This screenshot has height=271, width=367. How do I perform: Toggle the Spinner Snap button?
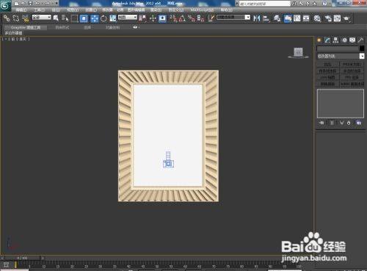[x=200, y=18]
